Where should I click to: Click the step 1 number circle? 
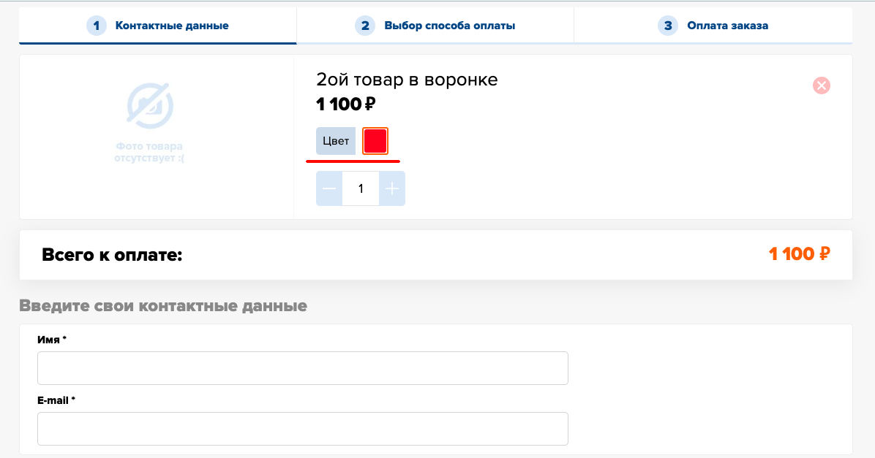(x=96, y=26)
